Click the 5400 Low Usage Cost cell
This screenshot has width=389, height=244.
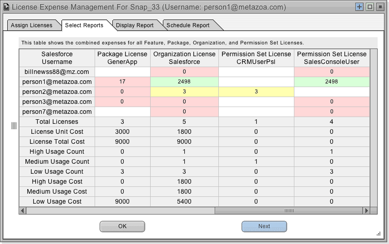(x=184, y=201)
